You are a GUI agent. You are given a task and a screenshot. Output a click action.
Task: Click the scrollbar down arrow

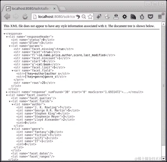pos(163,158)
